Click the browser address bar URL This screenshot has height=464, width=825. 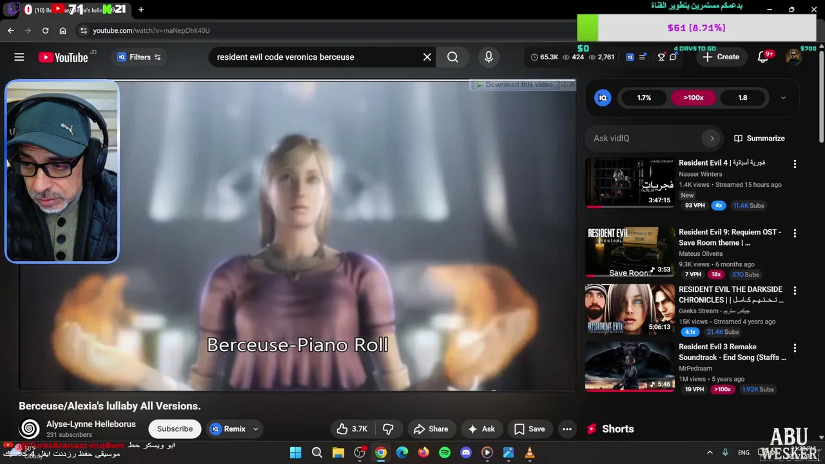point(151,30)
